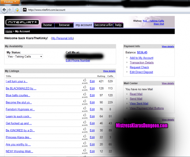
Task: Click the Calls column header
Action: click(x=110, y=76)
